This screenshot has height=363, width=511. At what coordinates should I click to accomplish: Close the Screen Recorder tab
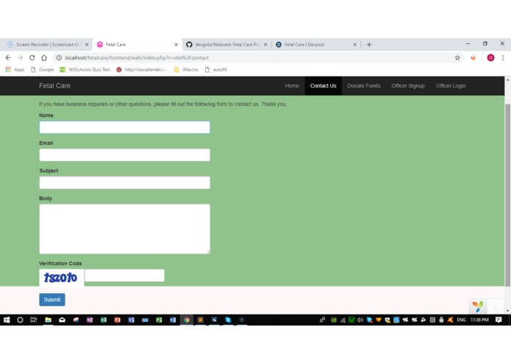pos(87,45)
